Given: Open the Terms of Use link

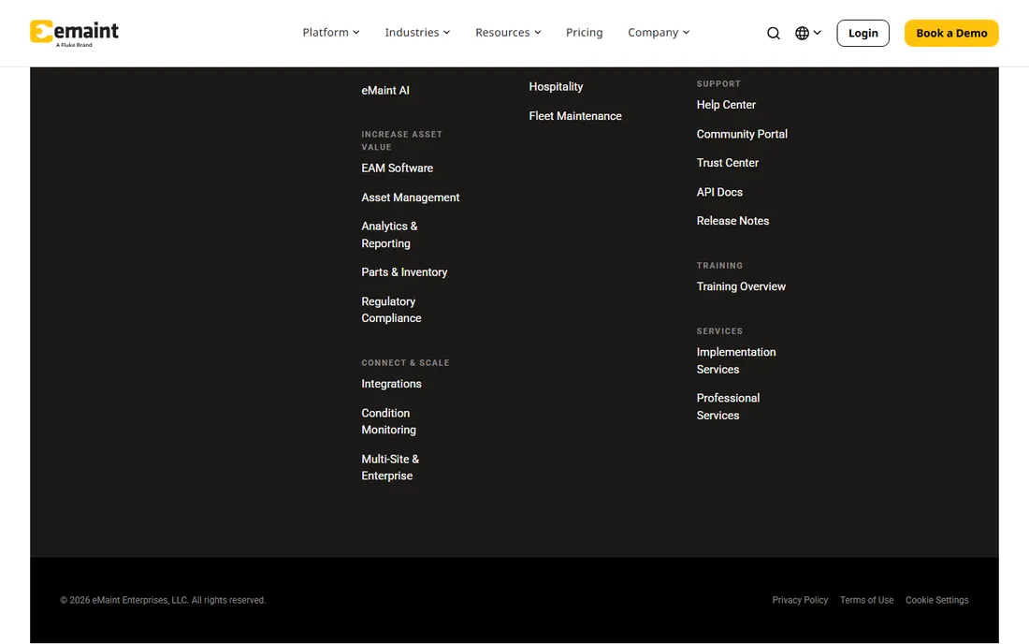Looking at the screenshot, I should click(x=866, y=600).
